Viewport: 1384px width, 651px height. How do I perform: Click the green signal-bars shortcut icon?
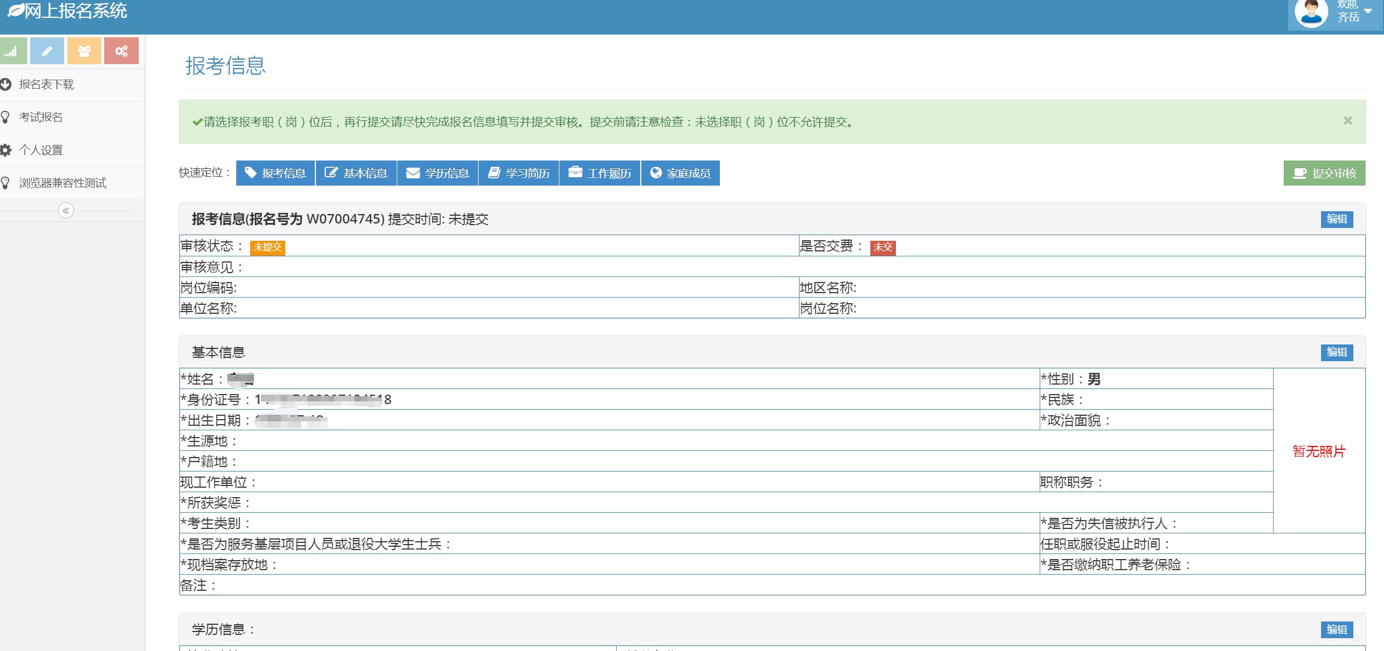coord(12,51)
